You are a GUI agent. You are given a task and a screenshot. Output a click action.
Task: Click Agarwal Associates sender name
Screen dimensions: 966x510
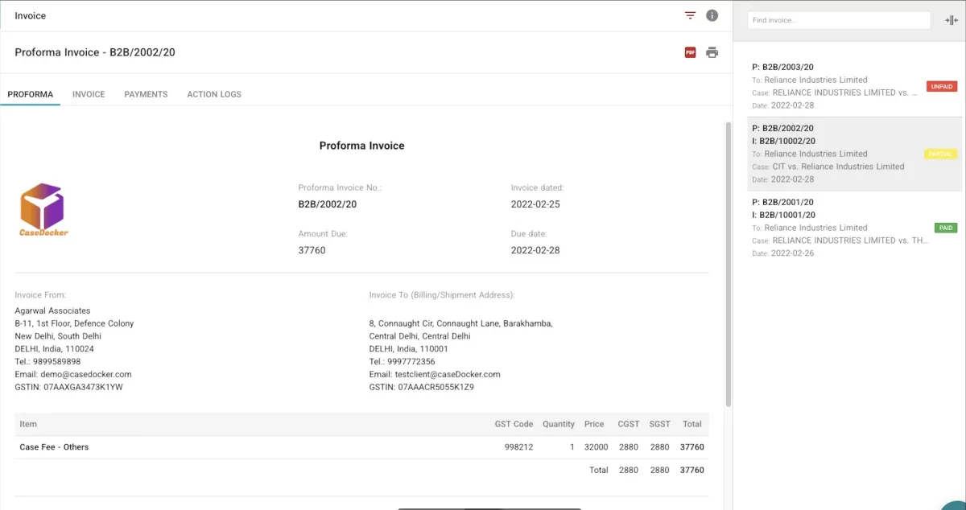52,311
